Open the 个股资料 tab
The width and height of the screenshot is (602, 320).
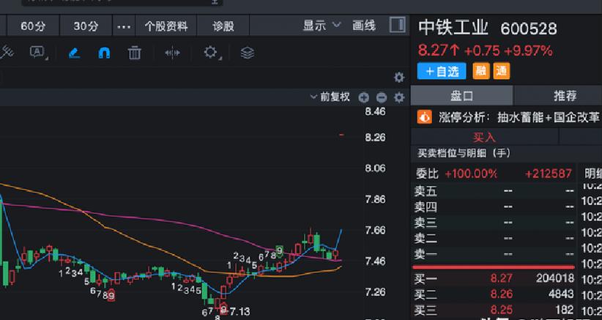point(166,26)
